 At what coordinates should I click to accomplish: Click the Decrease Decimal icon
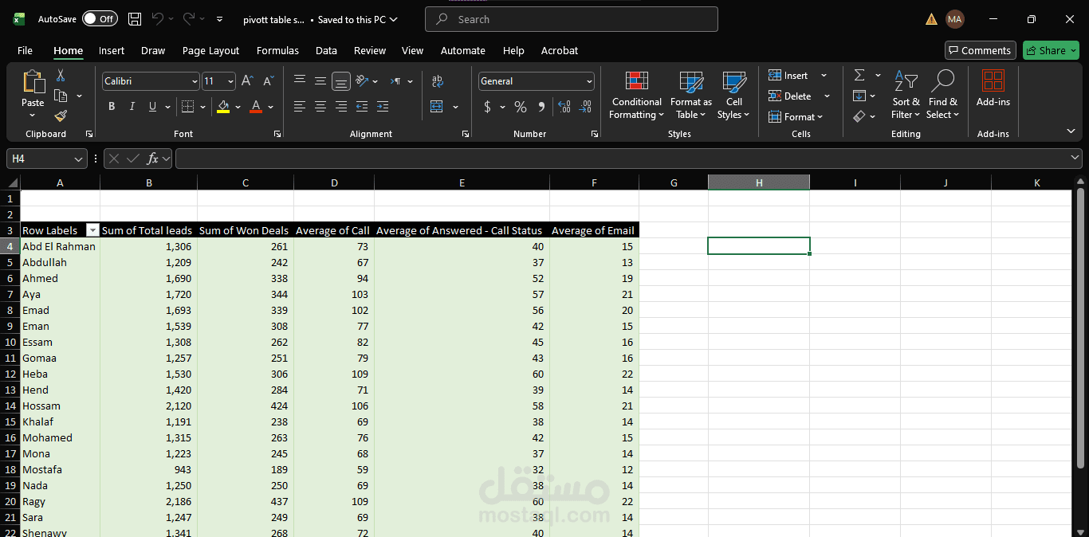586,107
